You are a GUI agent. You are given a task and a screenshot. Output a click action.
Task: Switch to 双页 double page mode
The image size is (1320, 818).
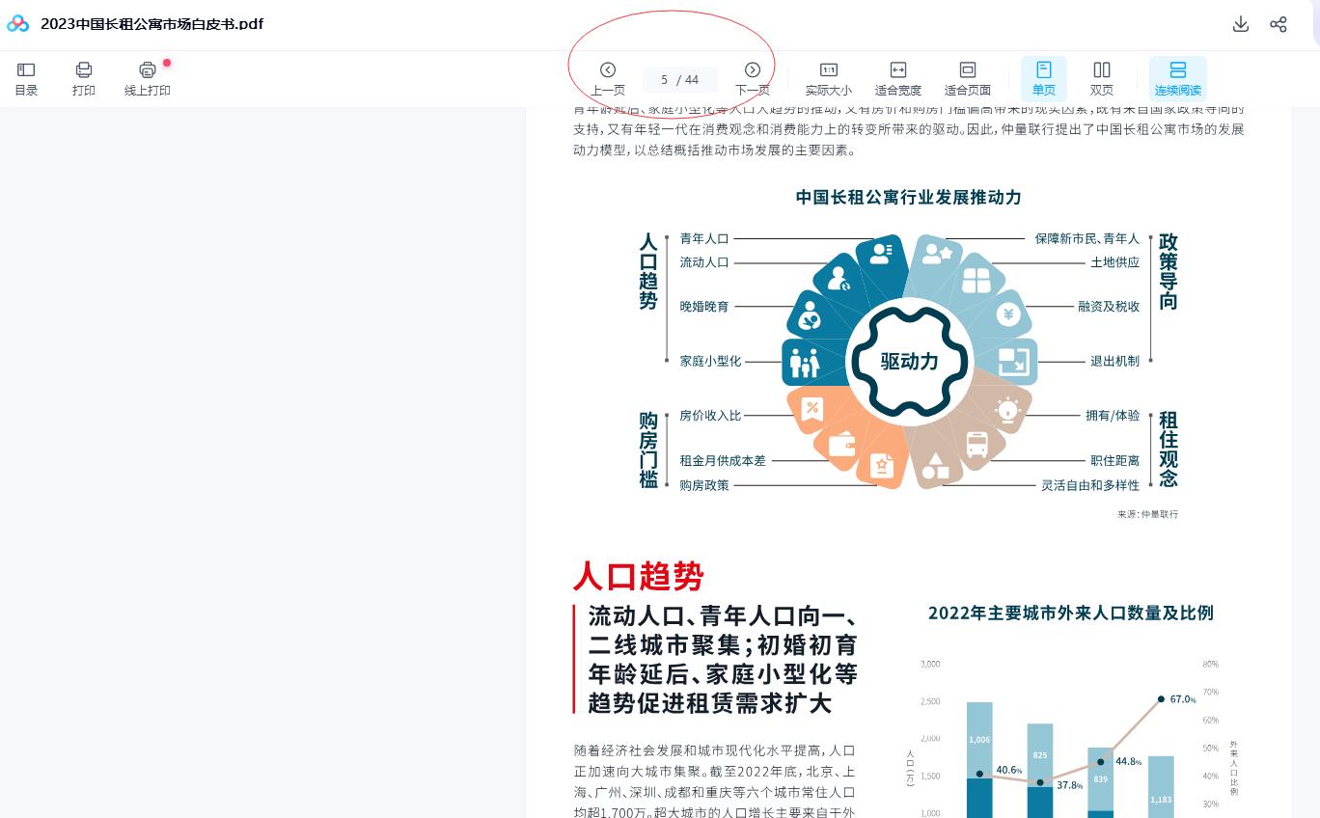click(1101, 78)
